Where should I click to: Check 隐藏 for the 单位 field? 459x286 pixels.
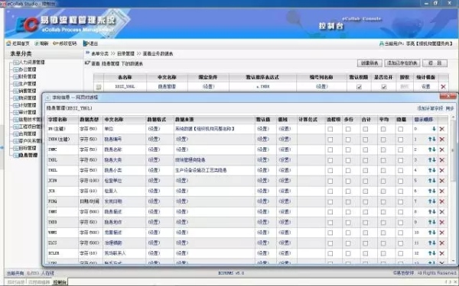click(400, 130)
